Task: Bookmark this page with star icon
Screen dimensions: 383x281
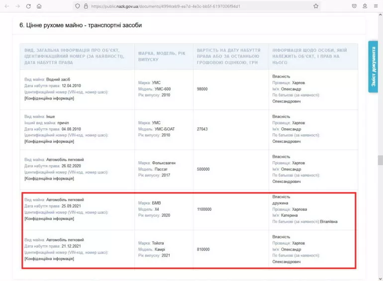Action: pyautogui.click(x=316, y=6)
